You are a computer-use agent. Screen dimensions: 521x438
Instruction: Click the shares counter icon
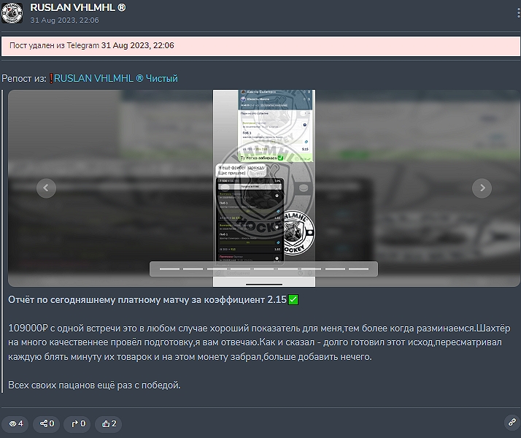click(47, 423)
